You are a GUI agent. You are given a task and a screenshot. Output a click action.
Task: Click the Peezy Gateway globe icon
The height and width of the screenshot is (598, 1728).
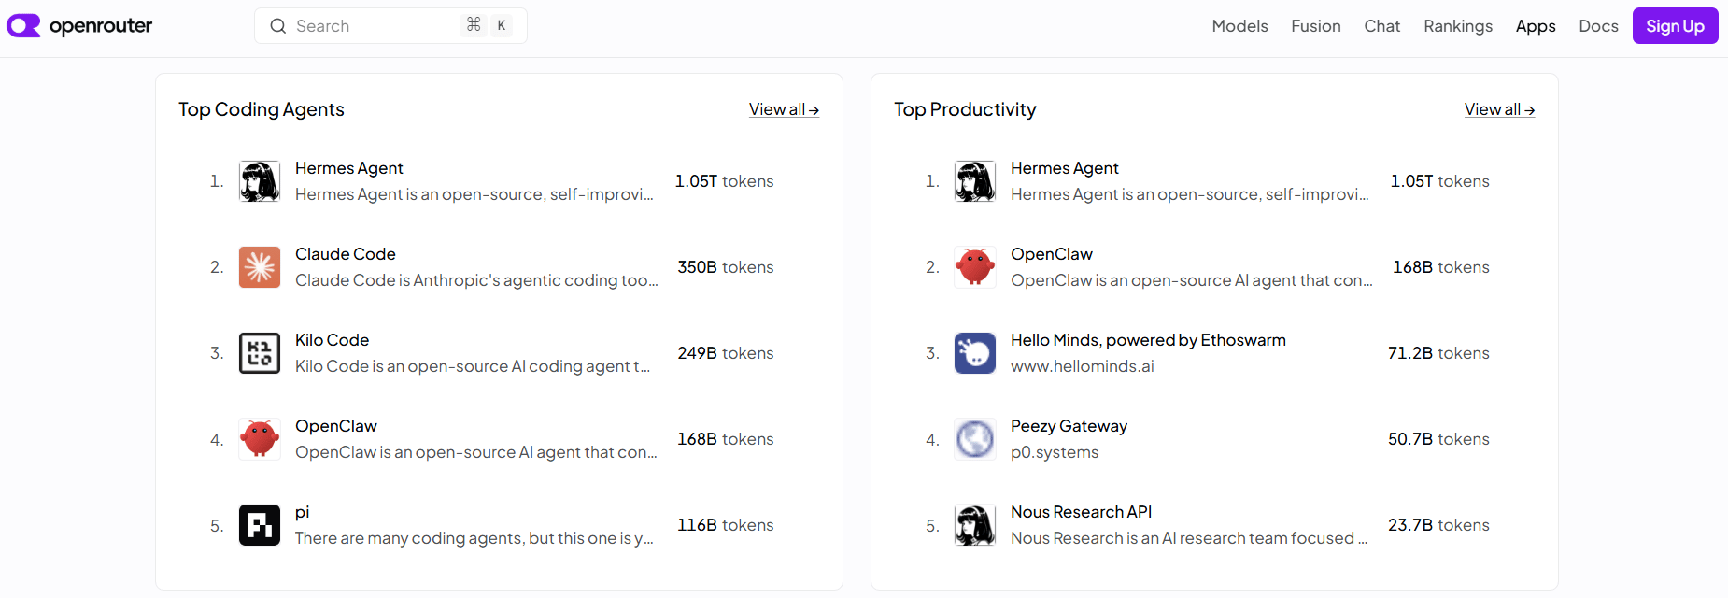point(975,439)
